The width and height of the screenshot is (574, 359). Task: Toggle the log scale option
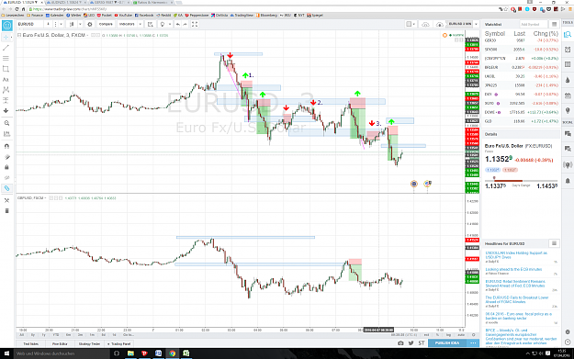click(x=448, y=335)
